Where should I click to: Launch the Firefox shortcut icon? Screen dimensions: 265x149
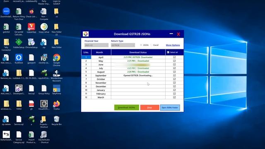click(56, 104)
